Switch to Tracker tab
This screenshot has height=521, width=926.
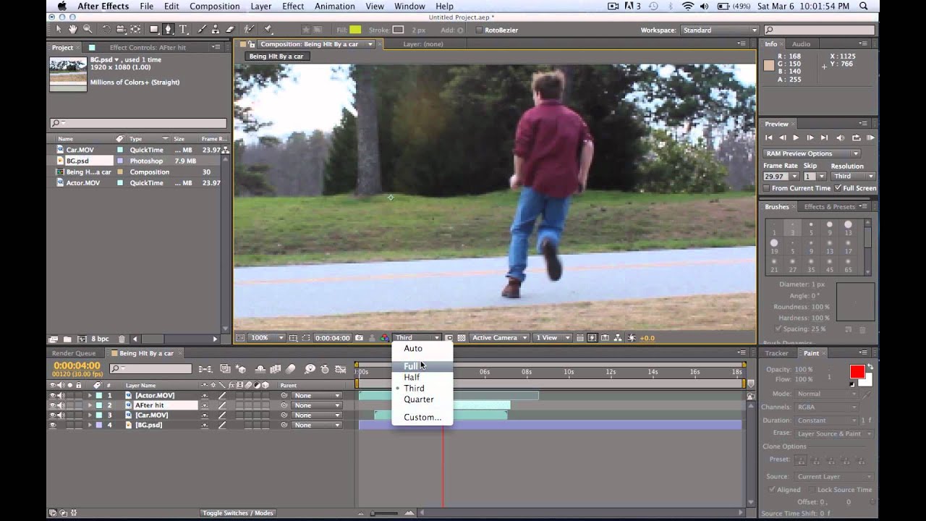[x=776, y=353]
